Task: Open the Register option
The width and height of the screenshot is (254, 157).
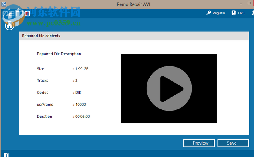Action: click(215, 13)
